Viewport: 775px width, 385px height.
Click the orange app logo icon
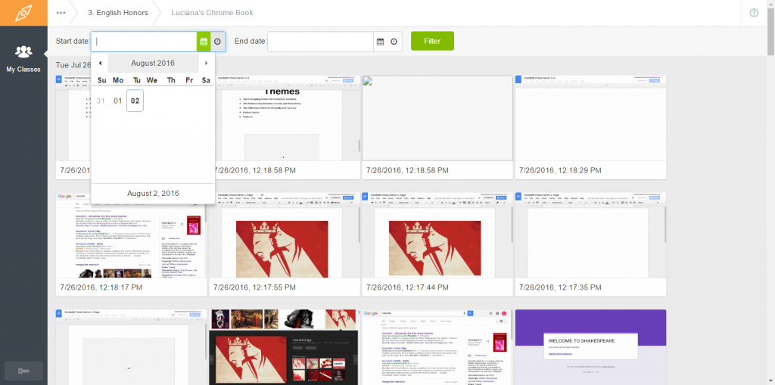coord(23,13)
